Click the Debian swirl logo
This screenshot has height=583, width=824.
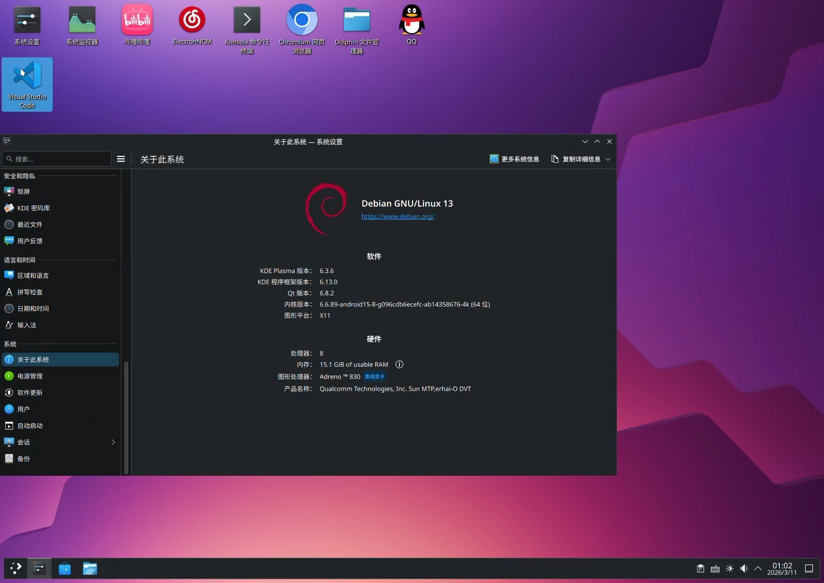(x=326, y=209)
